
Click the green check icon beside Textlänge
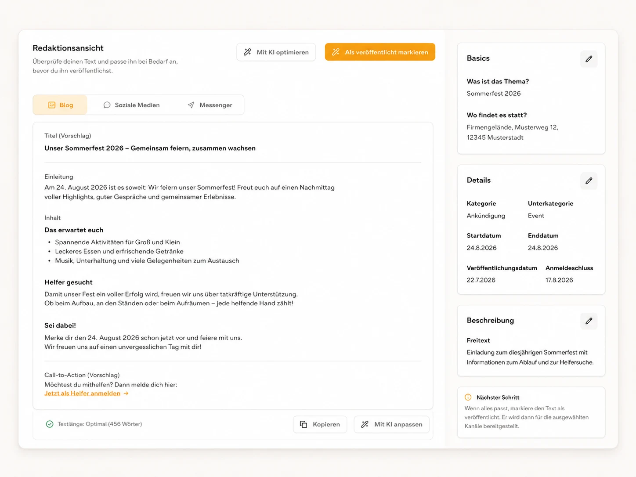pyautogui.click(x=50, y=424)
